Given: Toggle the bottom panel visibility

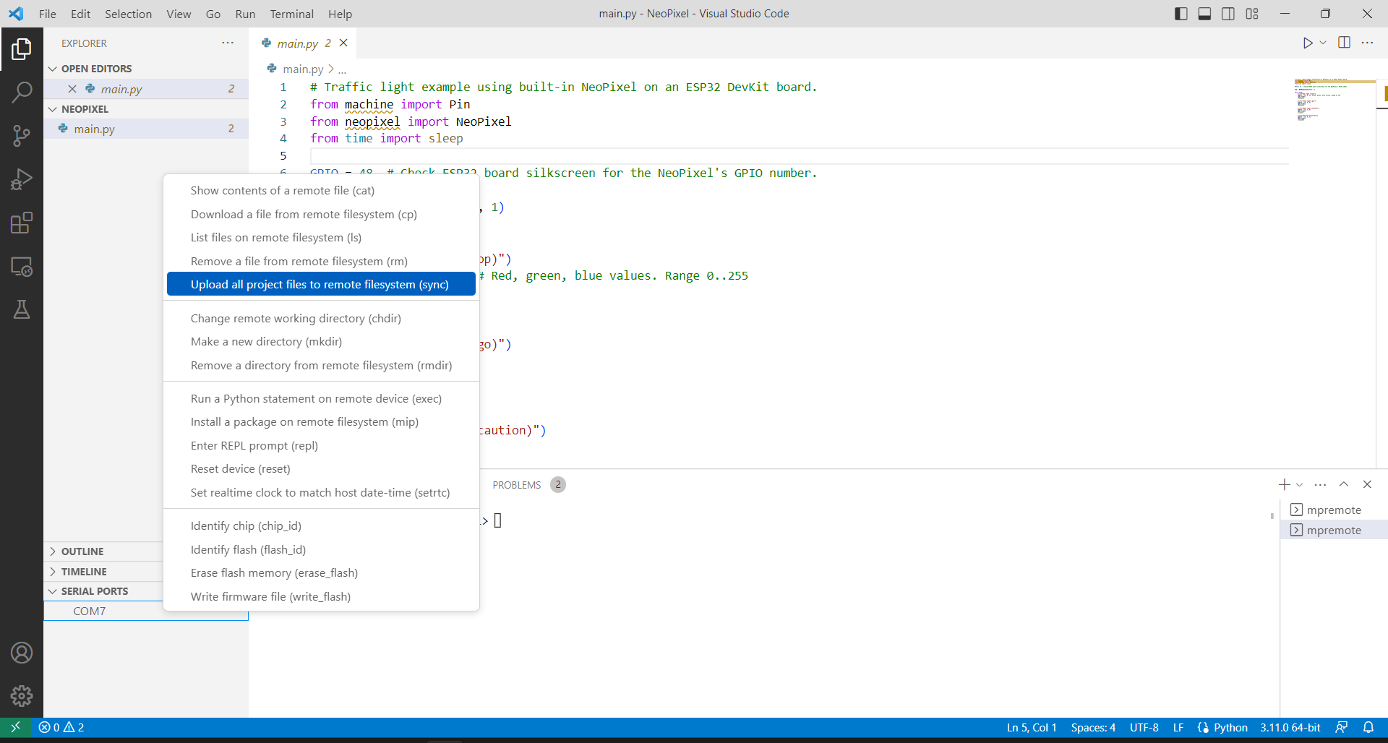Looking at the screenshot, I should (x=1204, y=13).
